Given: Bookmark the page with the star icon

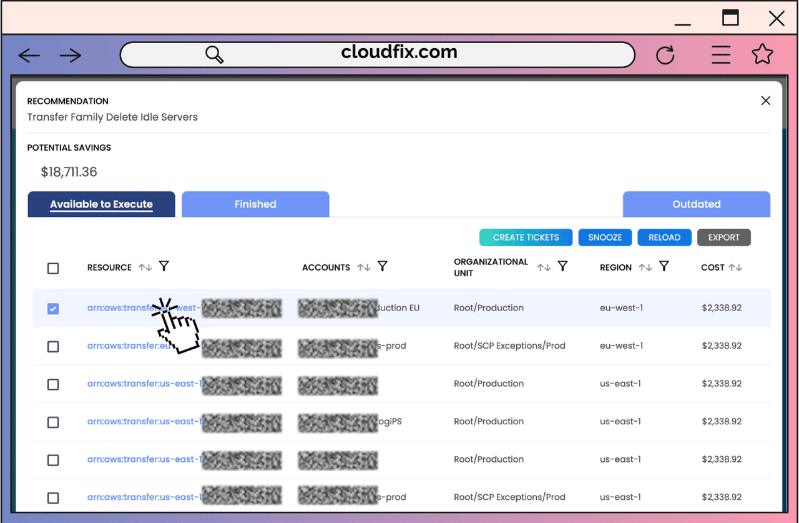Looking at the screenshot, I should coord(762,54).
